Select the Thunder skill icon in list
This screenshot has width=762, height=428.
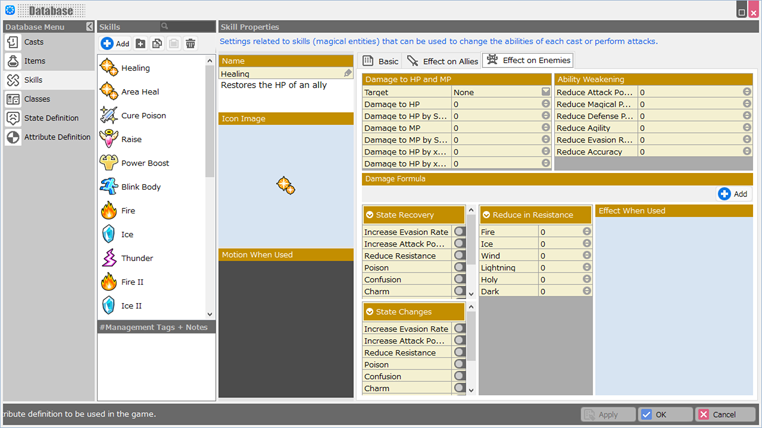tap(109, 258)
